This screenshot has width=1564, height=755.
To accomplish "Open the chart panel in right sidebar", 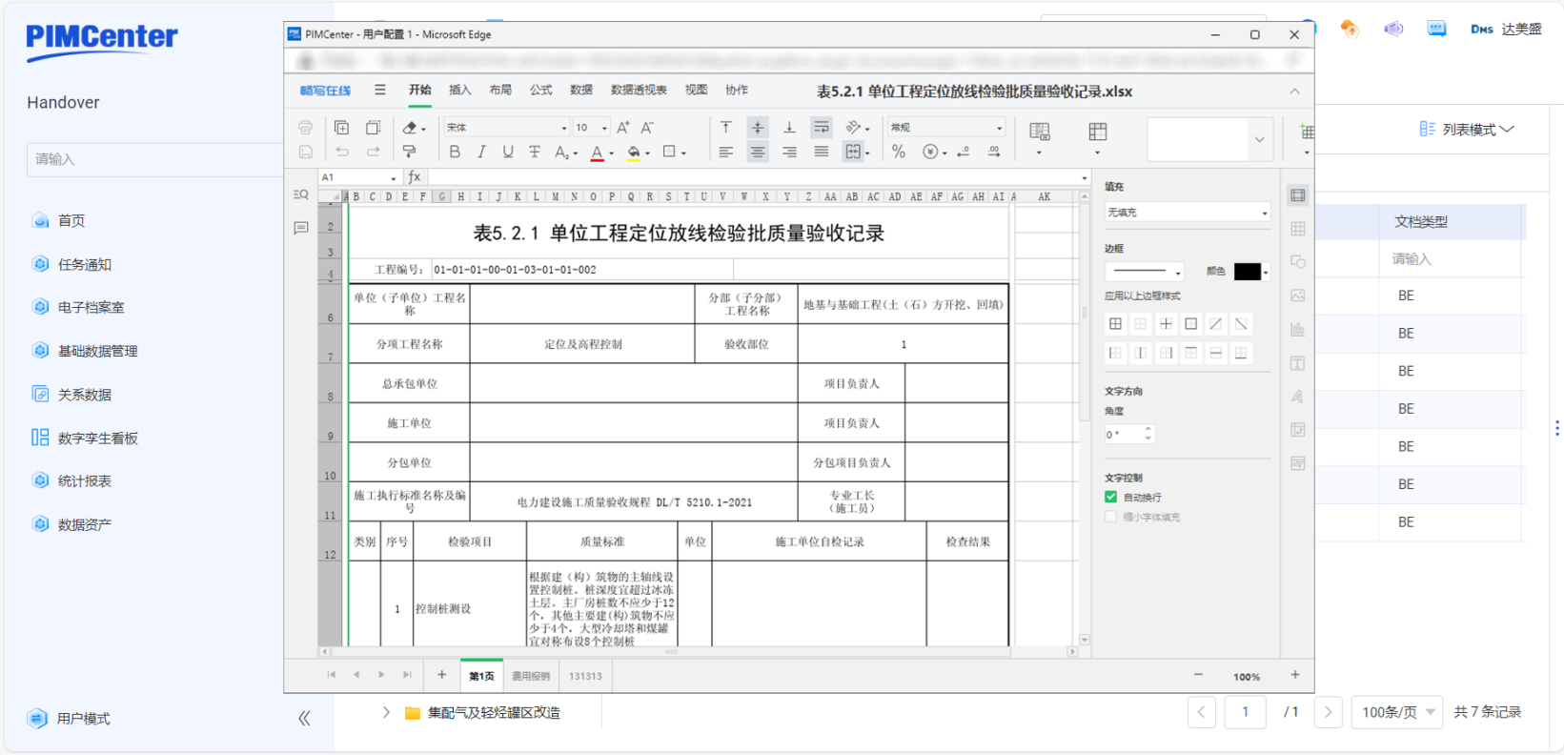I will [1297, 329].
